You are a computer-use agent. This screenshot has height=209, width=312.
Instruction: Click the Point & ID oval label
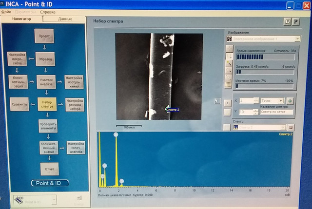pos(50,183)
